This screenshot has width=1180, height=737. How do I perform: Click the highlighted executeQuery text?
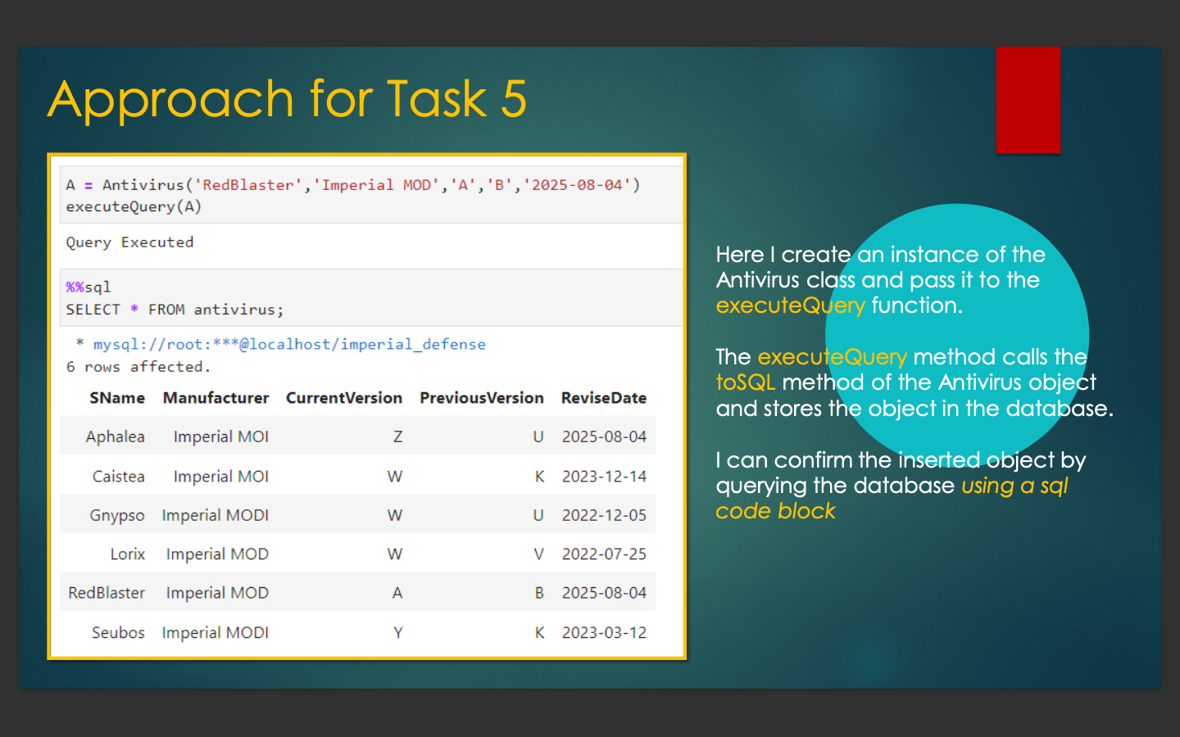coord(789,305)
